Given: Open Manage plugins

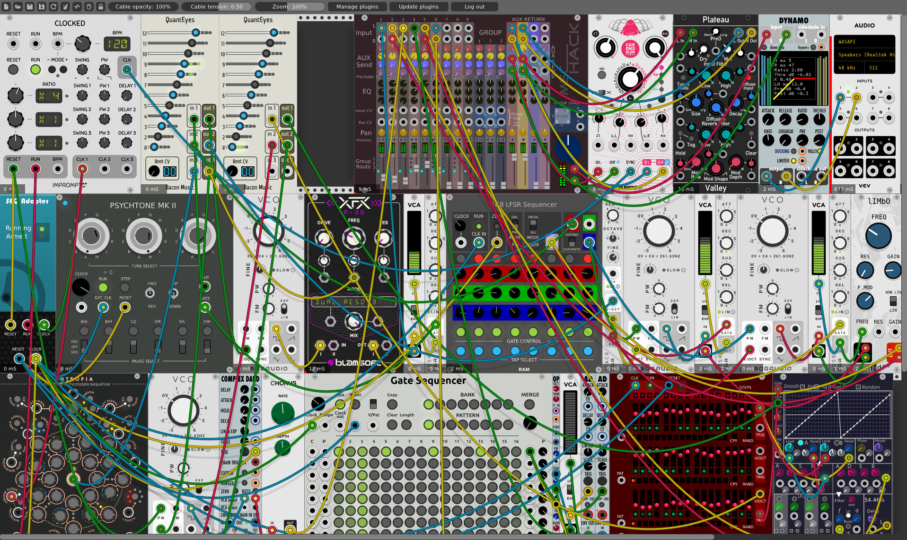Looking at the screenshot, I should tap(357, 7).
